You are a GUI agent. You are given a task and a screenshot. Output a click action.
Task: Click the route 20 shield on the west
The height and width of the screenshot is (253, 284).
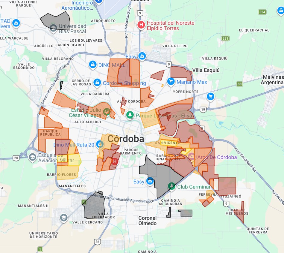coord(16,158)
